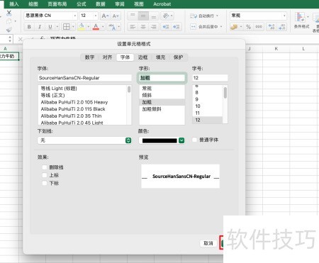The height and width of the screenshot is (263, 319).
Task: Choose Alibaba PuHuiTi 2.0 105 Heavy font
Action: point(83,102)
